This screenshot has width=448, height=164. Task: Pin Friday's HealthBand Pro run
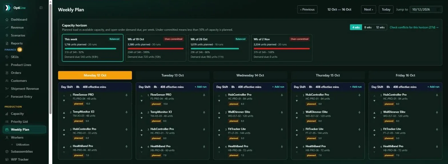pos(437,147)
